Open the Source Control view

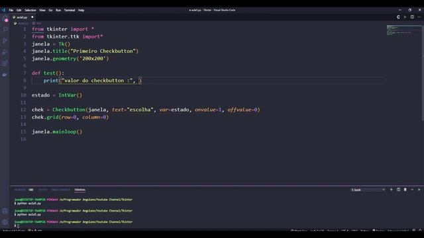(x=5, y=41)
